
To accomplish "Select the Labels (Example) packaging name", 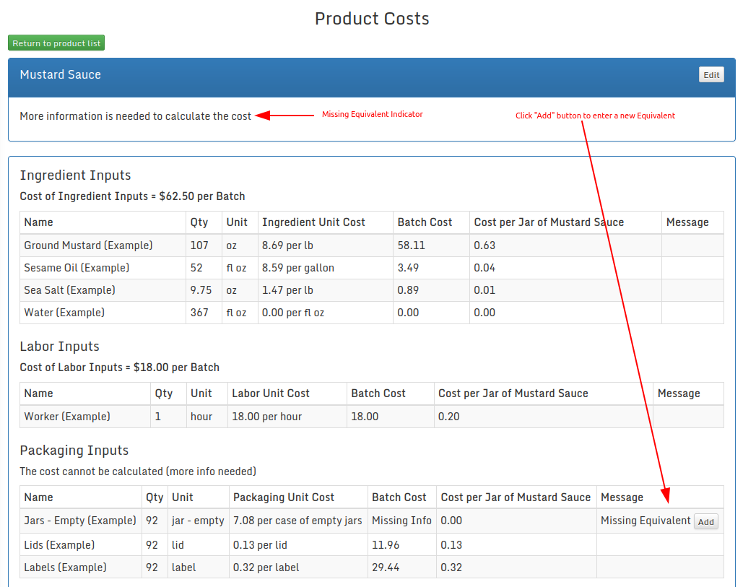I will coord(65,568).
